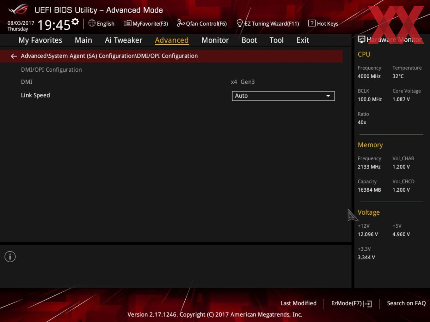Viewport: 430px width, 322px height.
Task: Click the 100.0 MHz BCLK value
Action: 370,99
